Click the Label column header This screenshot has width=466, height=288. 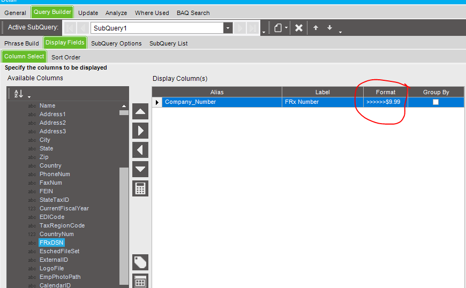322,92
